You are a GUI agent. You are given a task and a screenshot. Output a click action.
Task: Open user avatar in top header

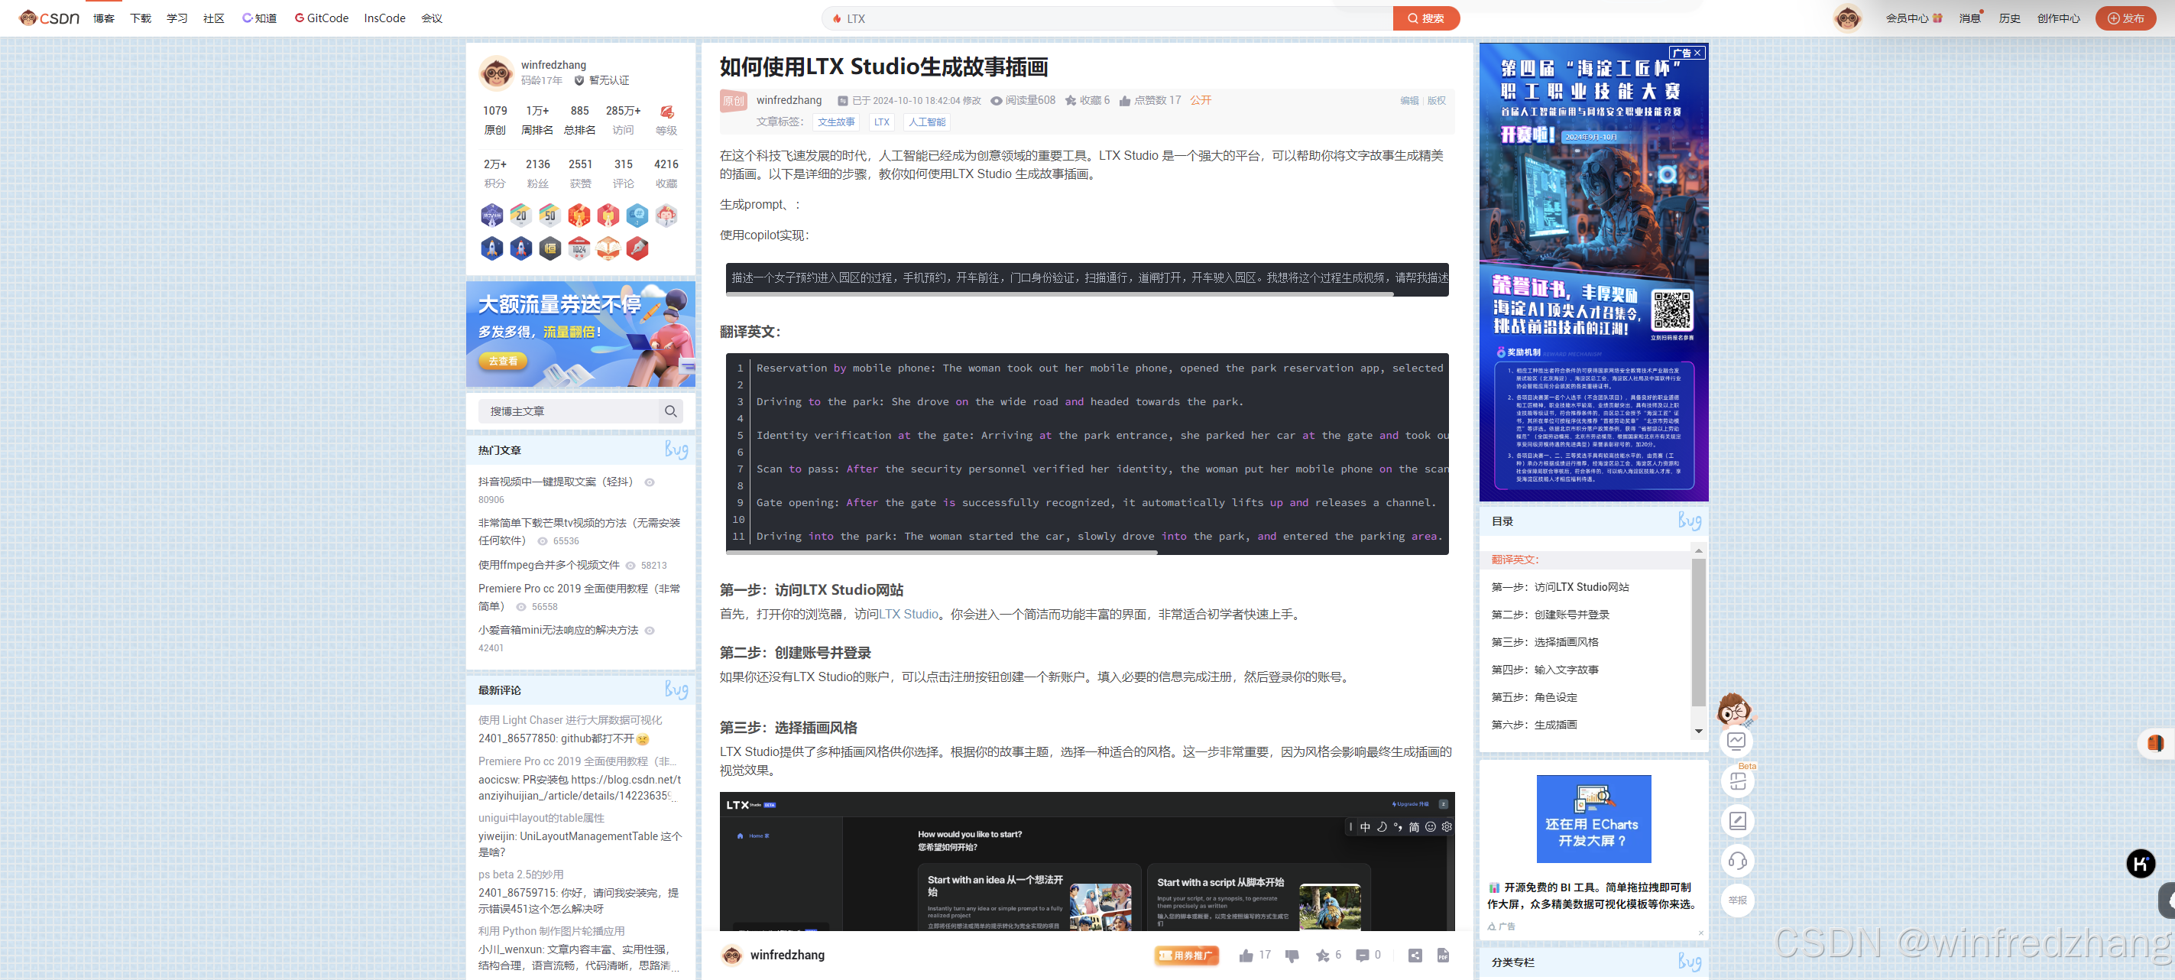click(1847, 18)
